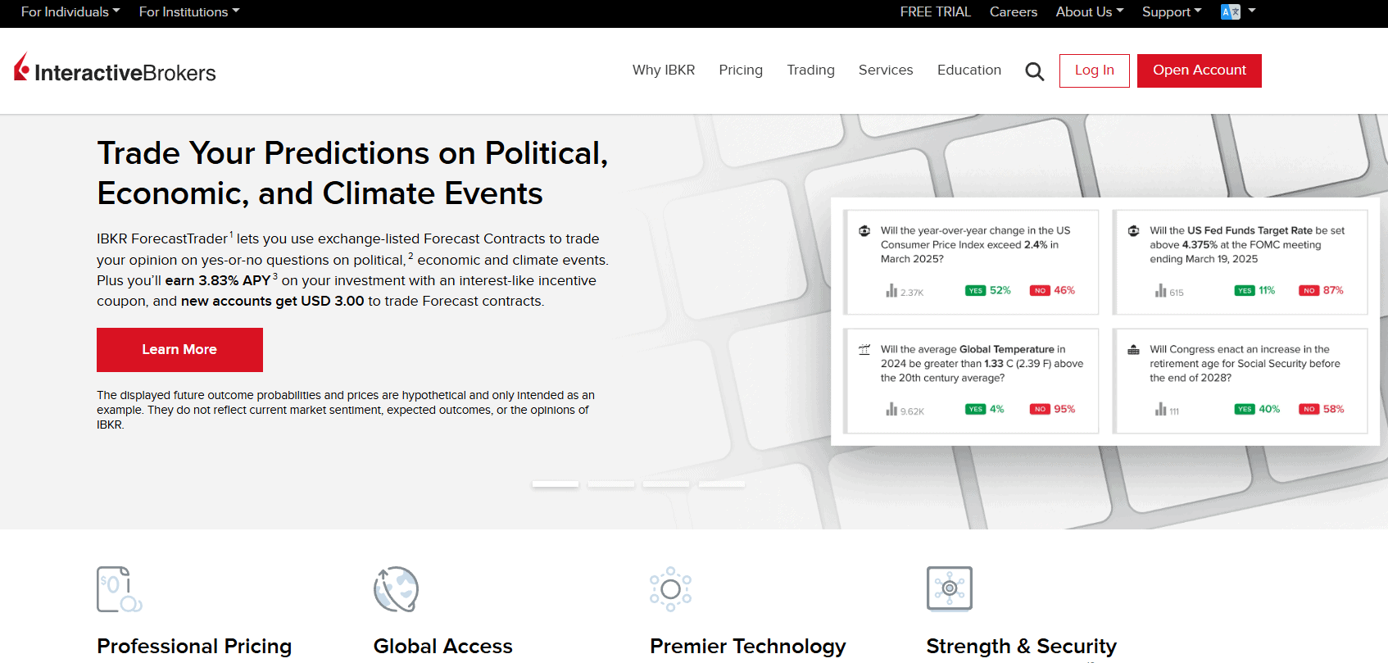1388x663 pixels.
Task: Click the Global Access heading
Action: pyautogui.click(x=443, y=647)
